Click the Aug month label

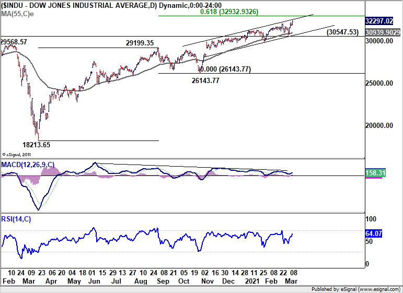pos(141,281)
